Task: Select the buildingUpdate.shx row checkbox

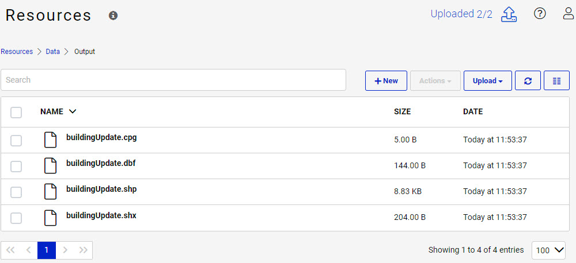Action: [x=16, y=218]
